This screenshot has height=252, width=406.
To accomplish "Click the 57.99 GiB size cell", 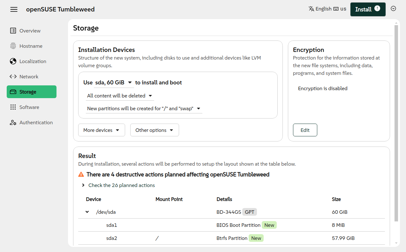I will click(x=343, y=238).
